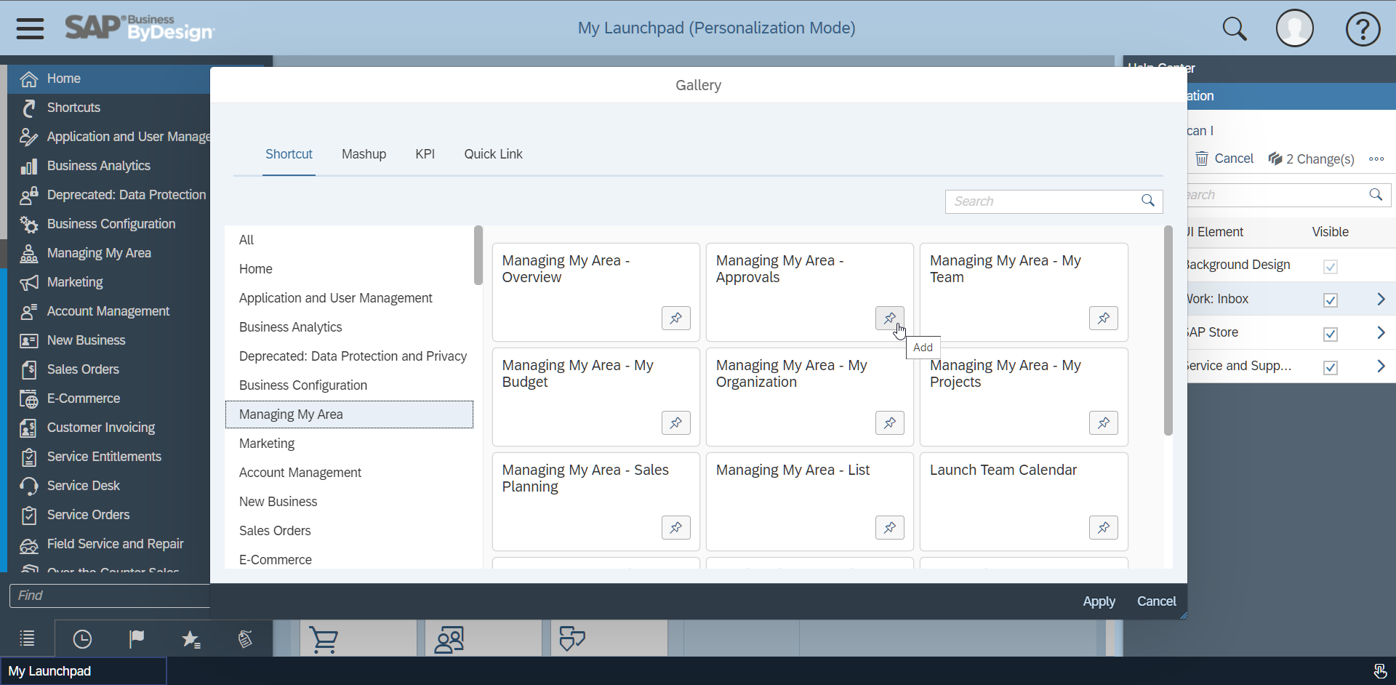Open the user profile avatar

[1295, 28]
